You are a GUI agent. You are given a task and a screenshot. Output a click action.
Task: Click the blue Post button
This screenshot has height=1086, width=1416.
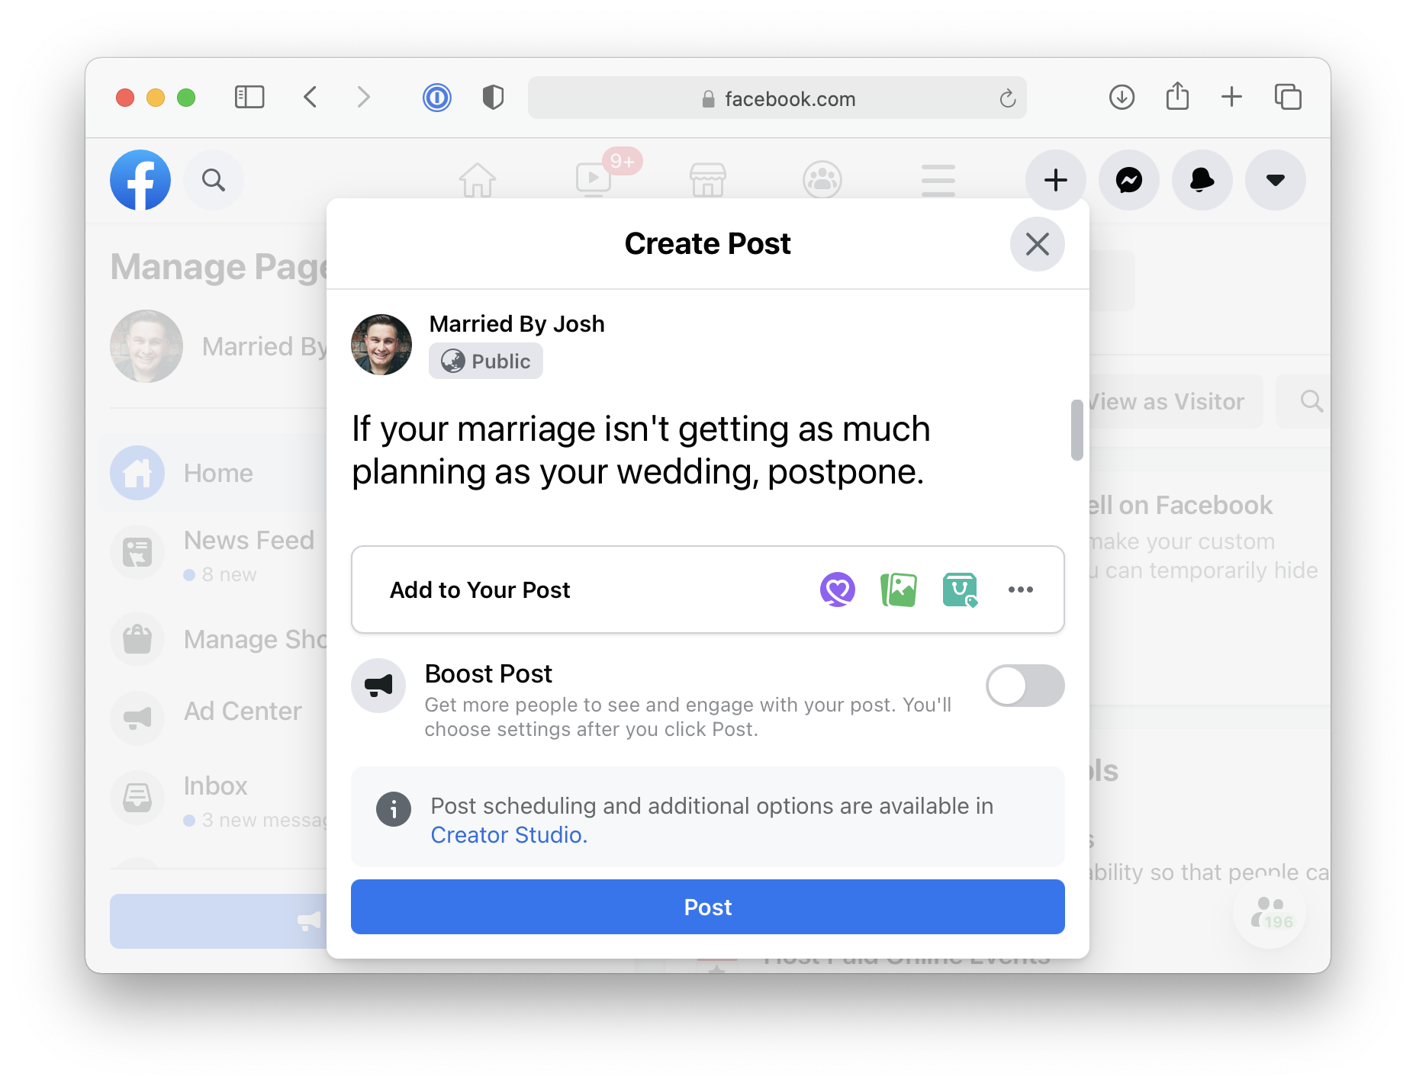(x=707, y=907)
